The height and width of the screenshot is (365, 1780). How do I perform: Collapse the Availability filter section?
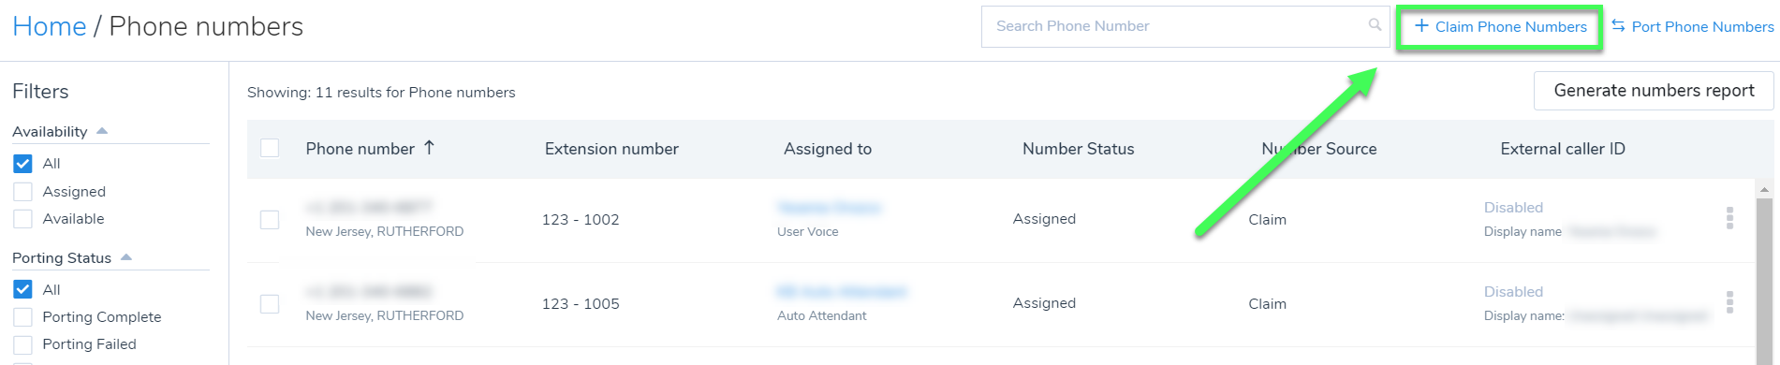coord(102,131)
